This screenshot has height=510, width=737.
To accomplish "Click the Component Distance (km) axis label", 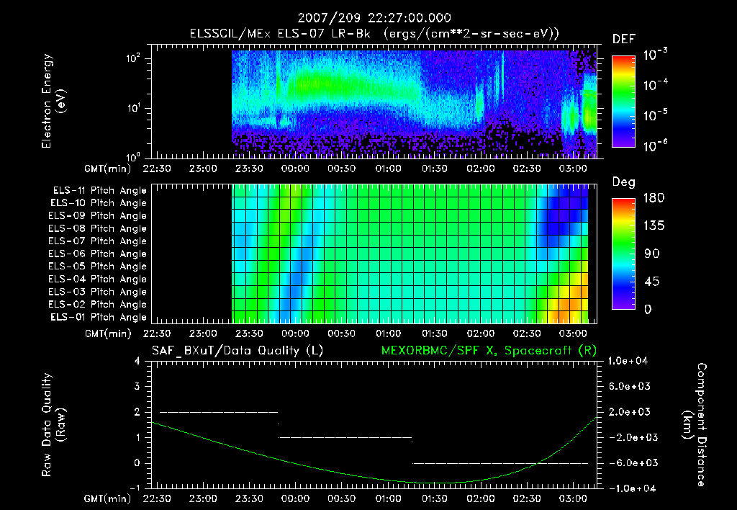I will point(695,425).
